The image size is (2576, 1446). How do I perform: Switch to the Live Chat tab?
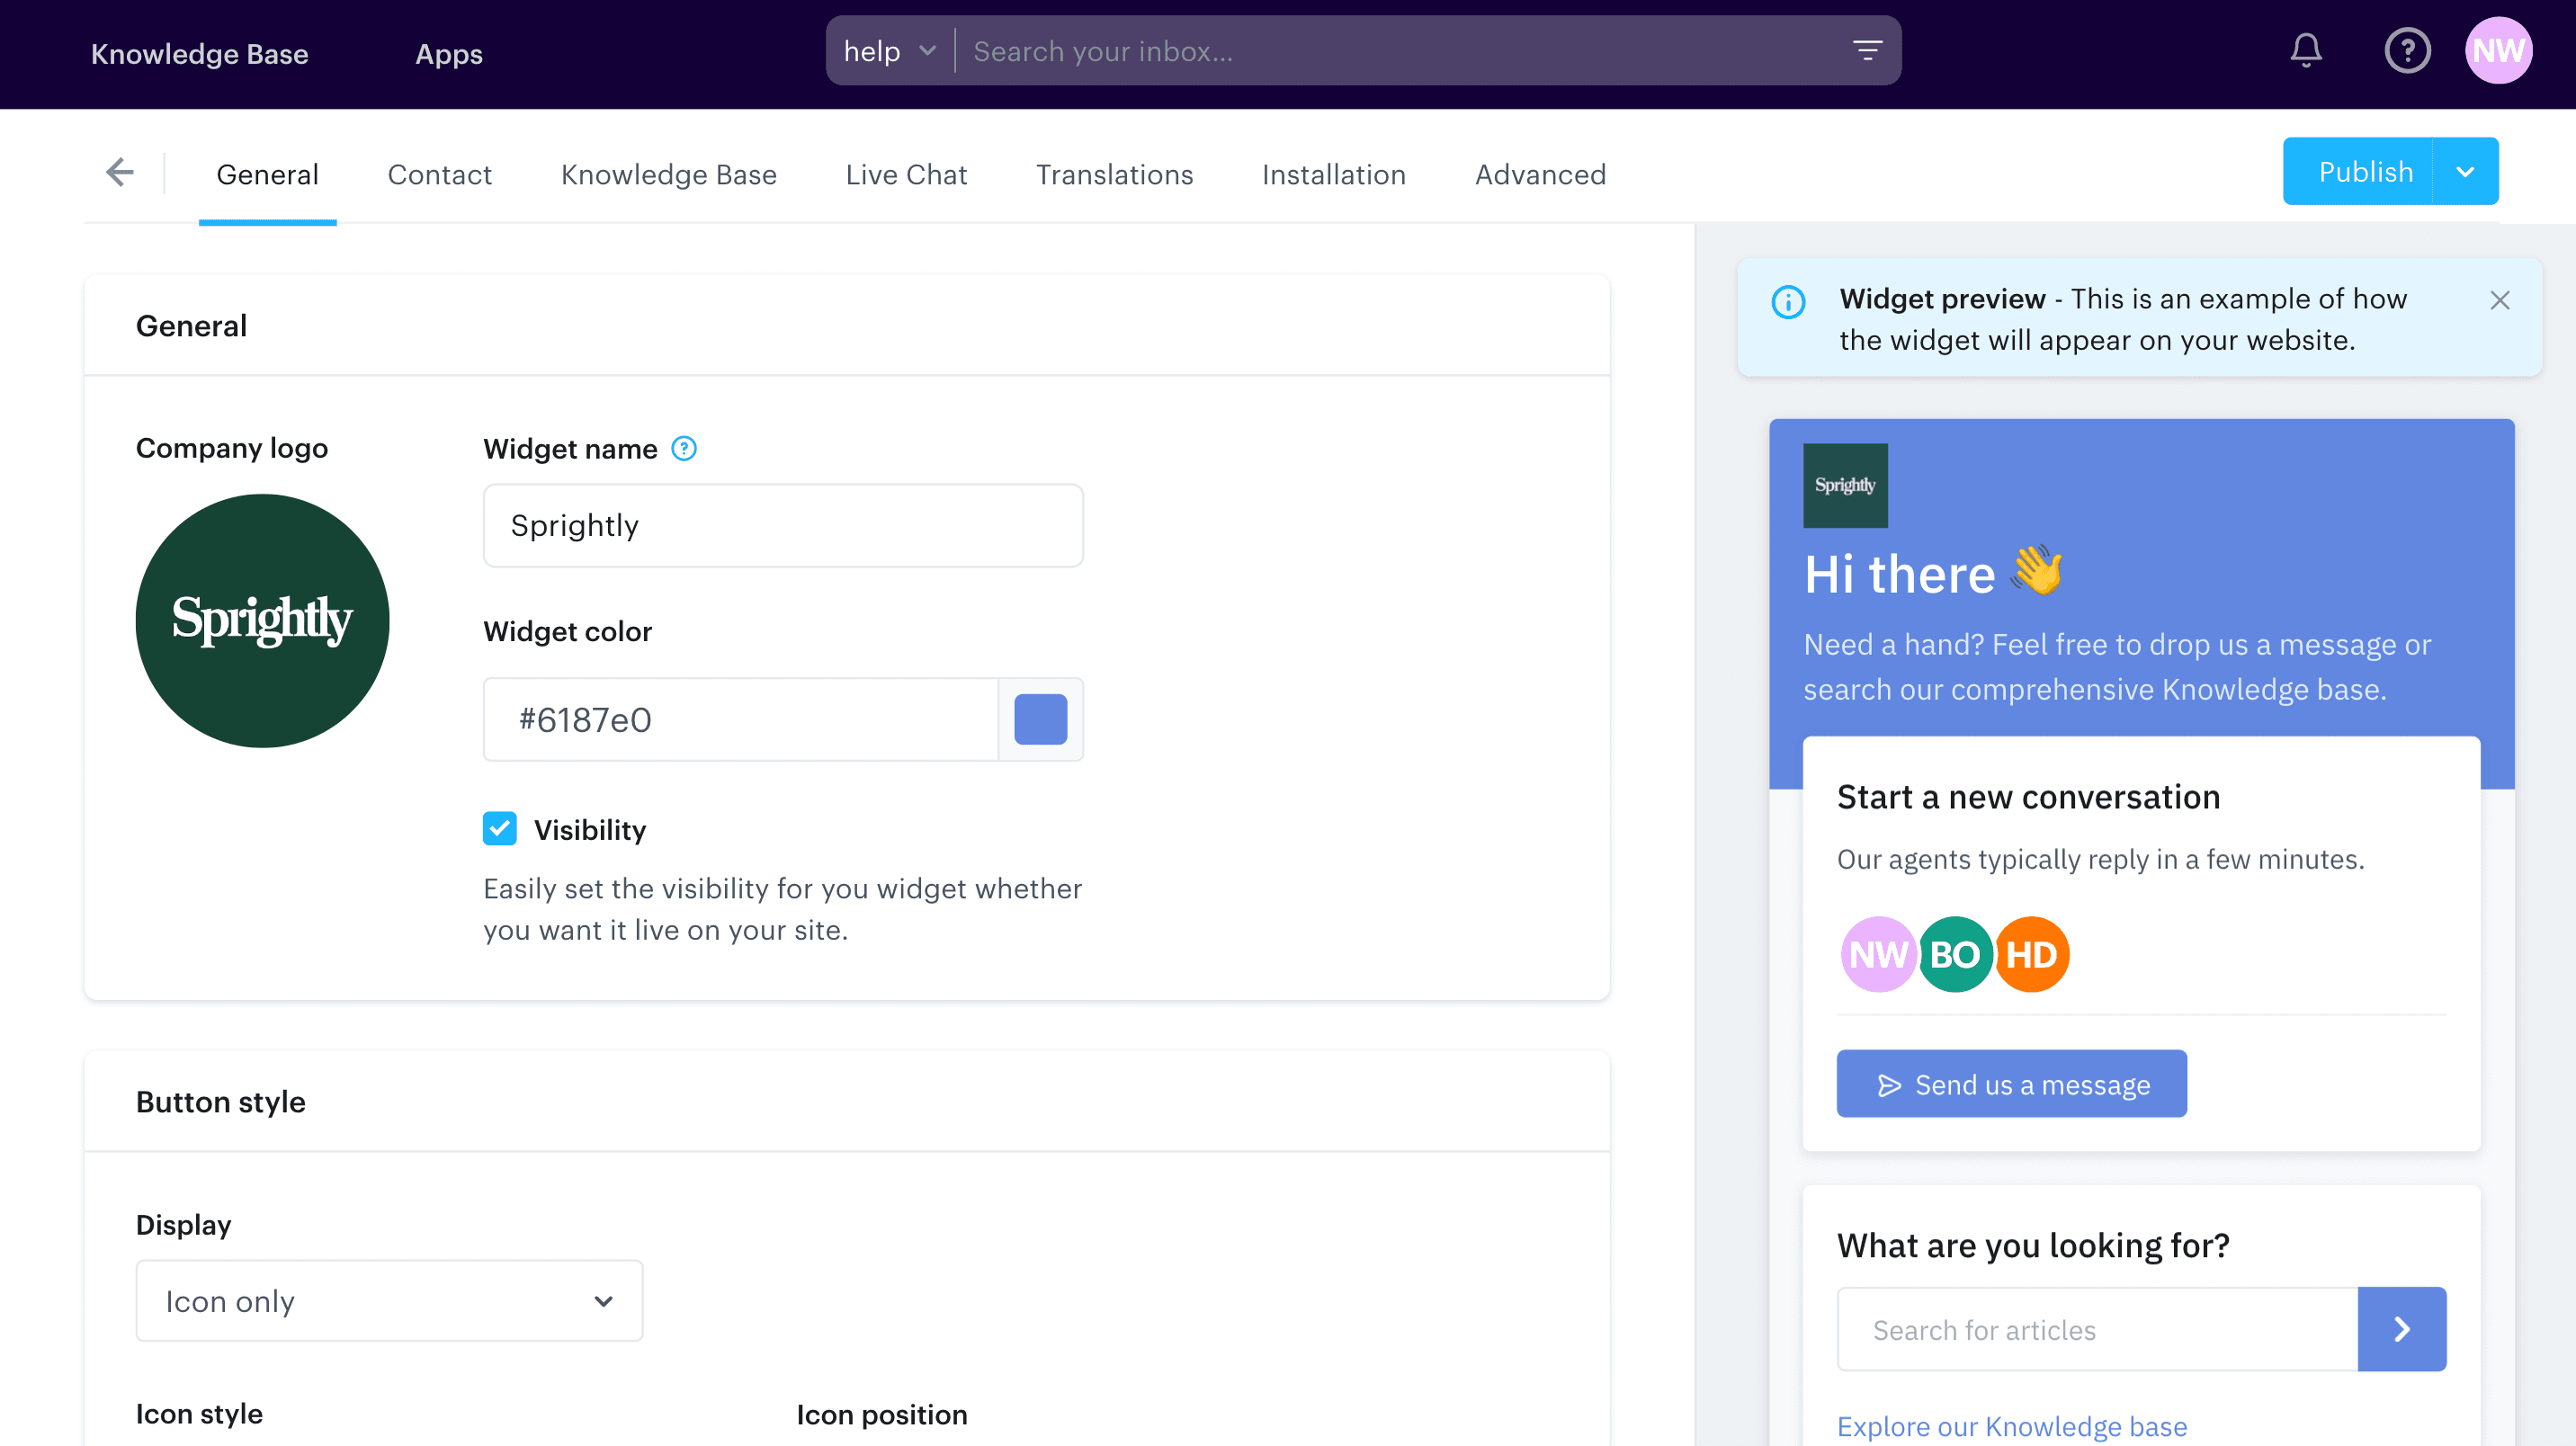click(906, 174)
